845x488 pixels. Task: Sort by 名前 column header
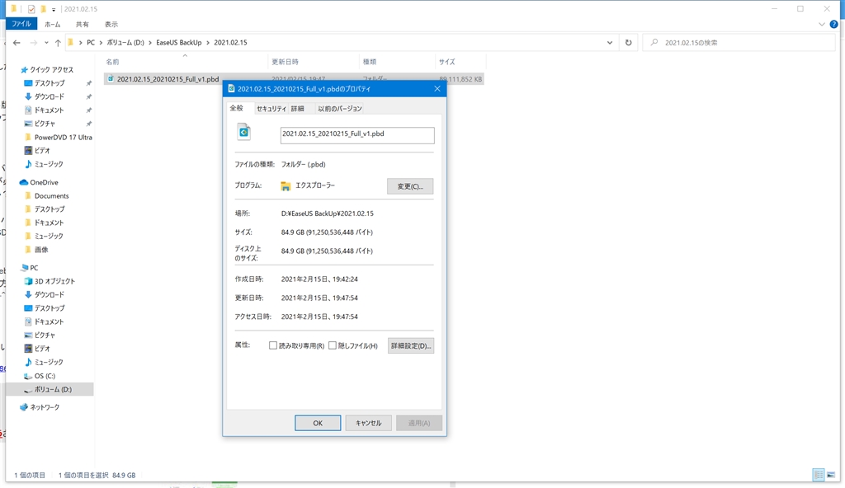point(184,62)
